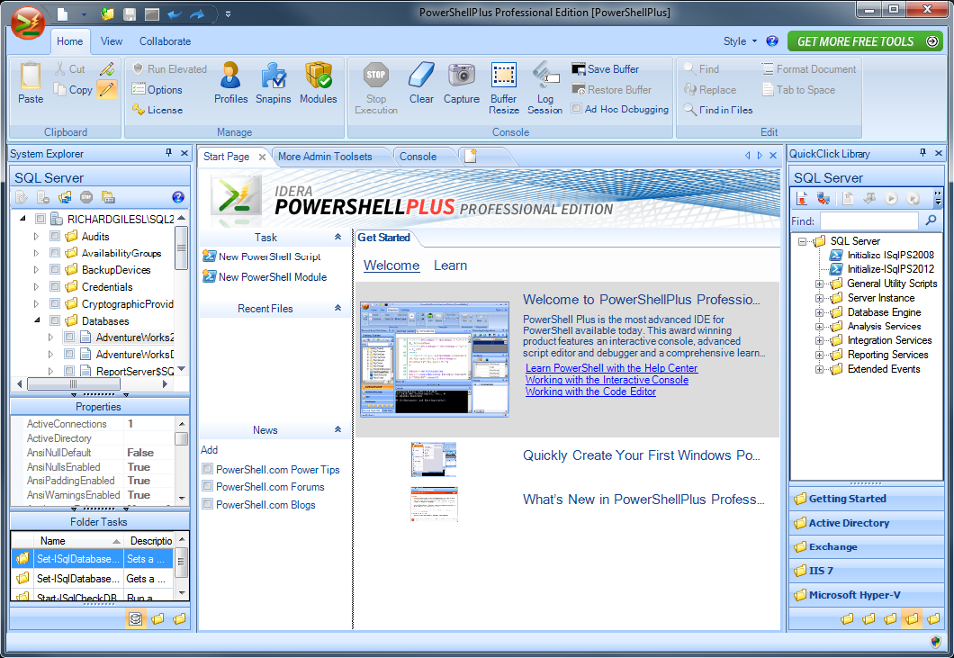Click the Capture camera icon
The height and width of the screenshot is (658, 954).
pos(461,75)
